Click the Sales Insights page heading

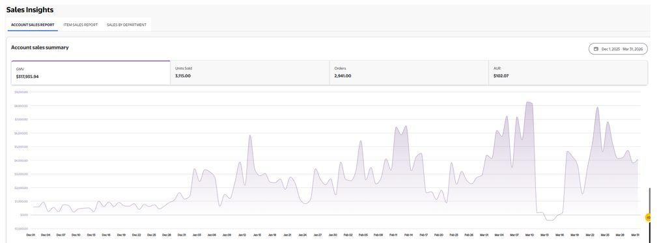click(x=30, y=10)
